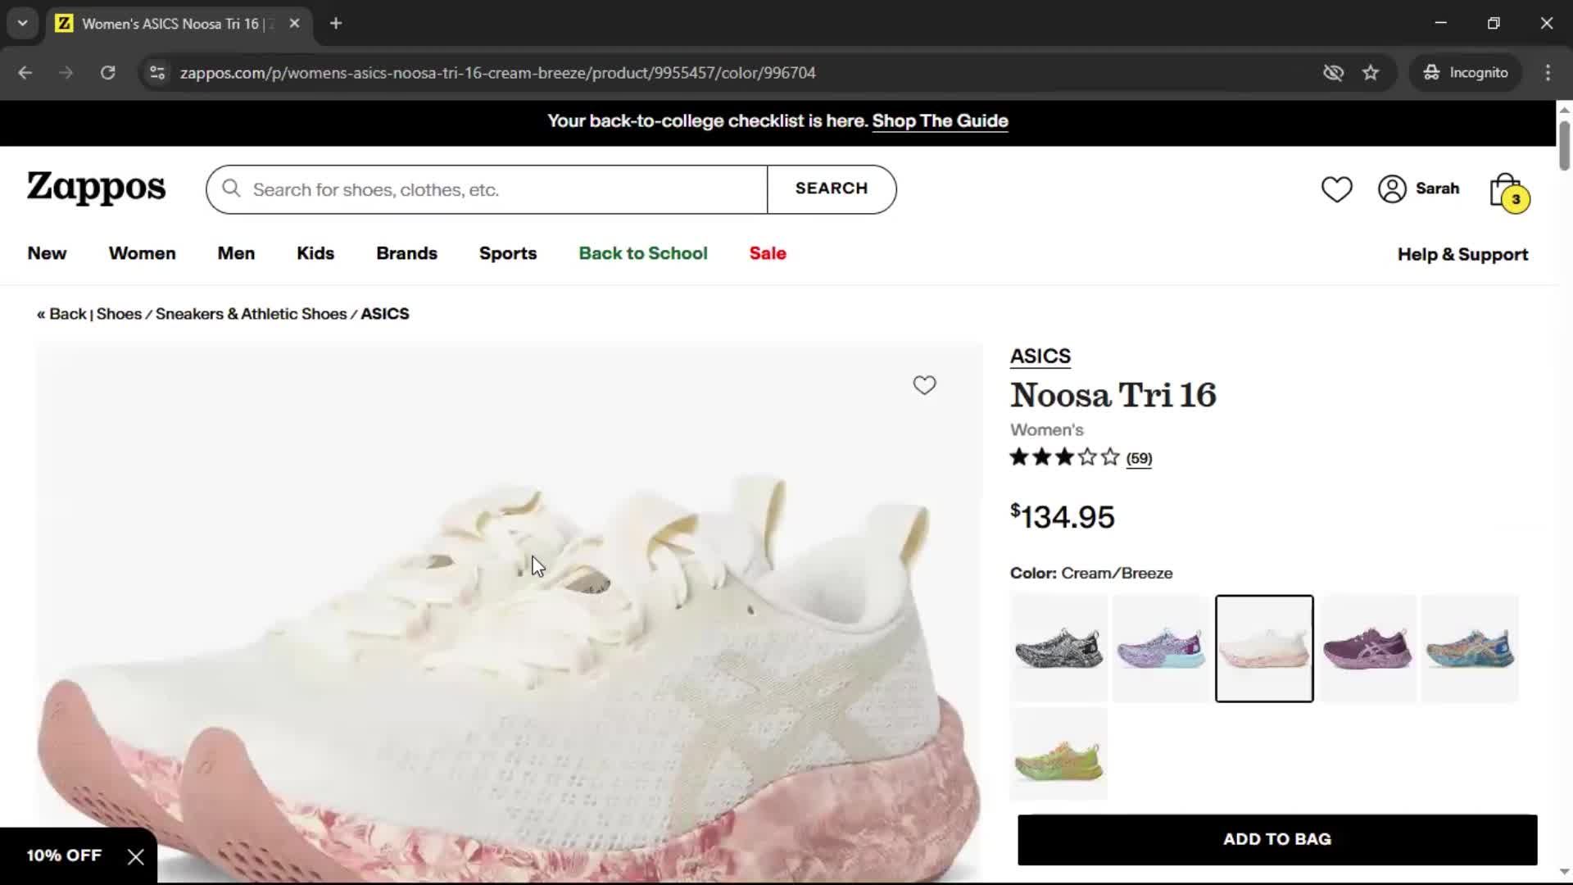Open the Brands menu

pyautogui.click(x=406, y=253)
